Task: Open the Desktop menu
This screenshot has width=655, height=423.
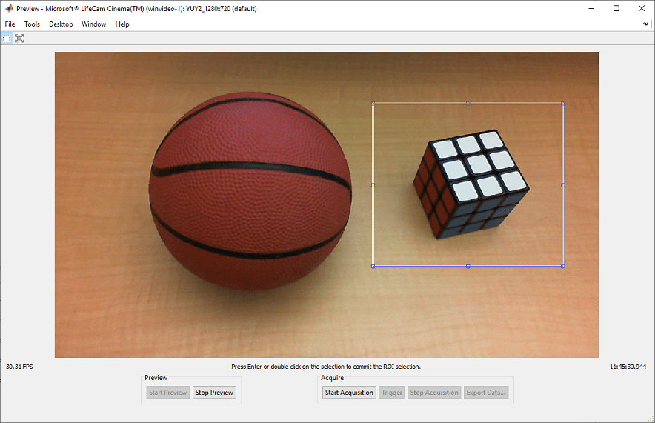Action: pos(61,24)
